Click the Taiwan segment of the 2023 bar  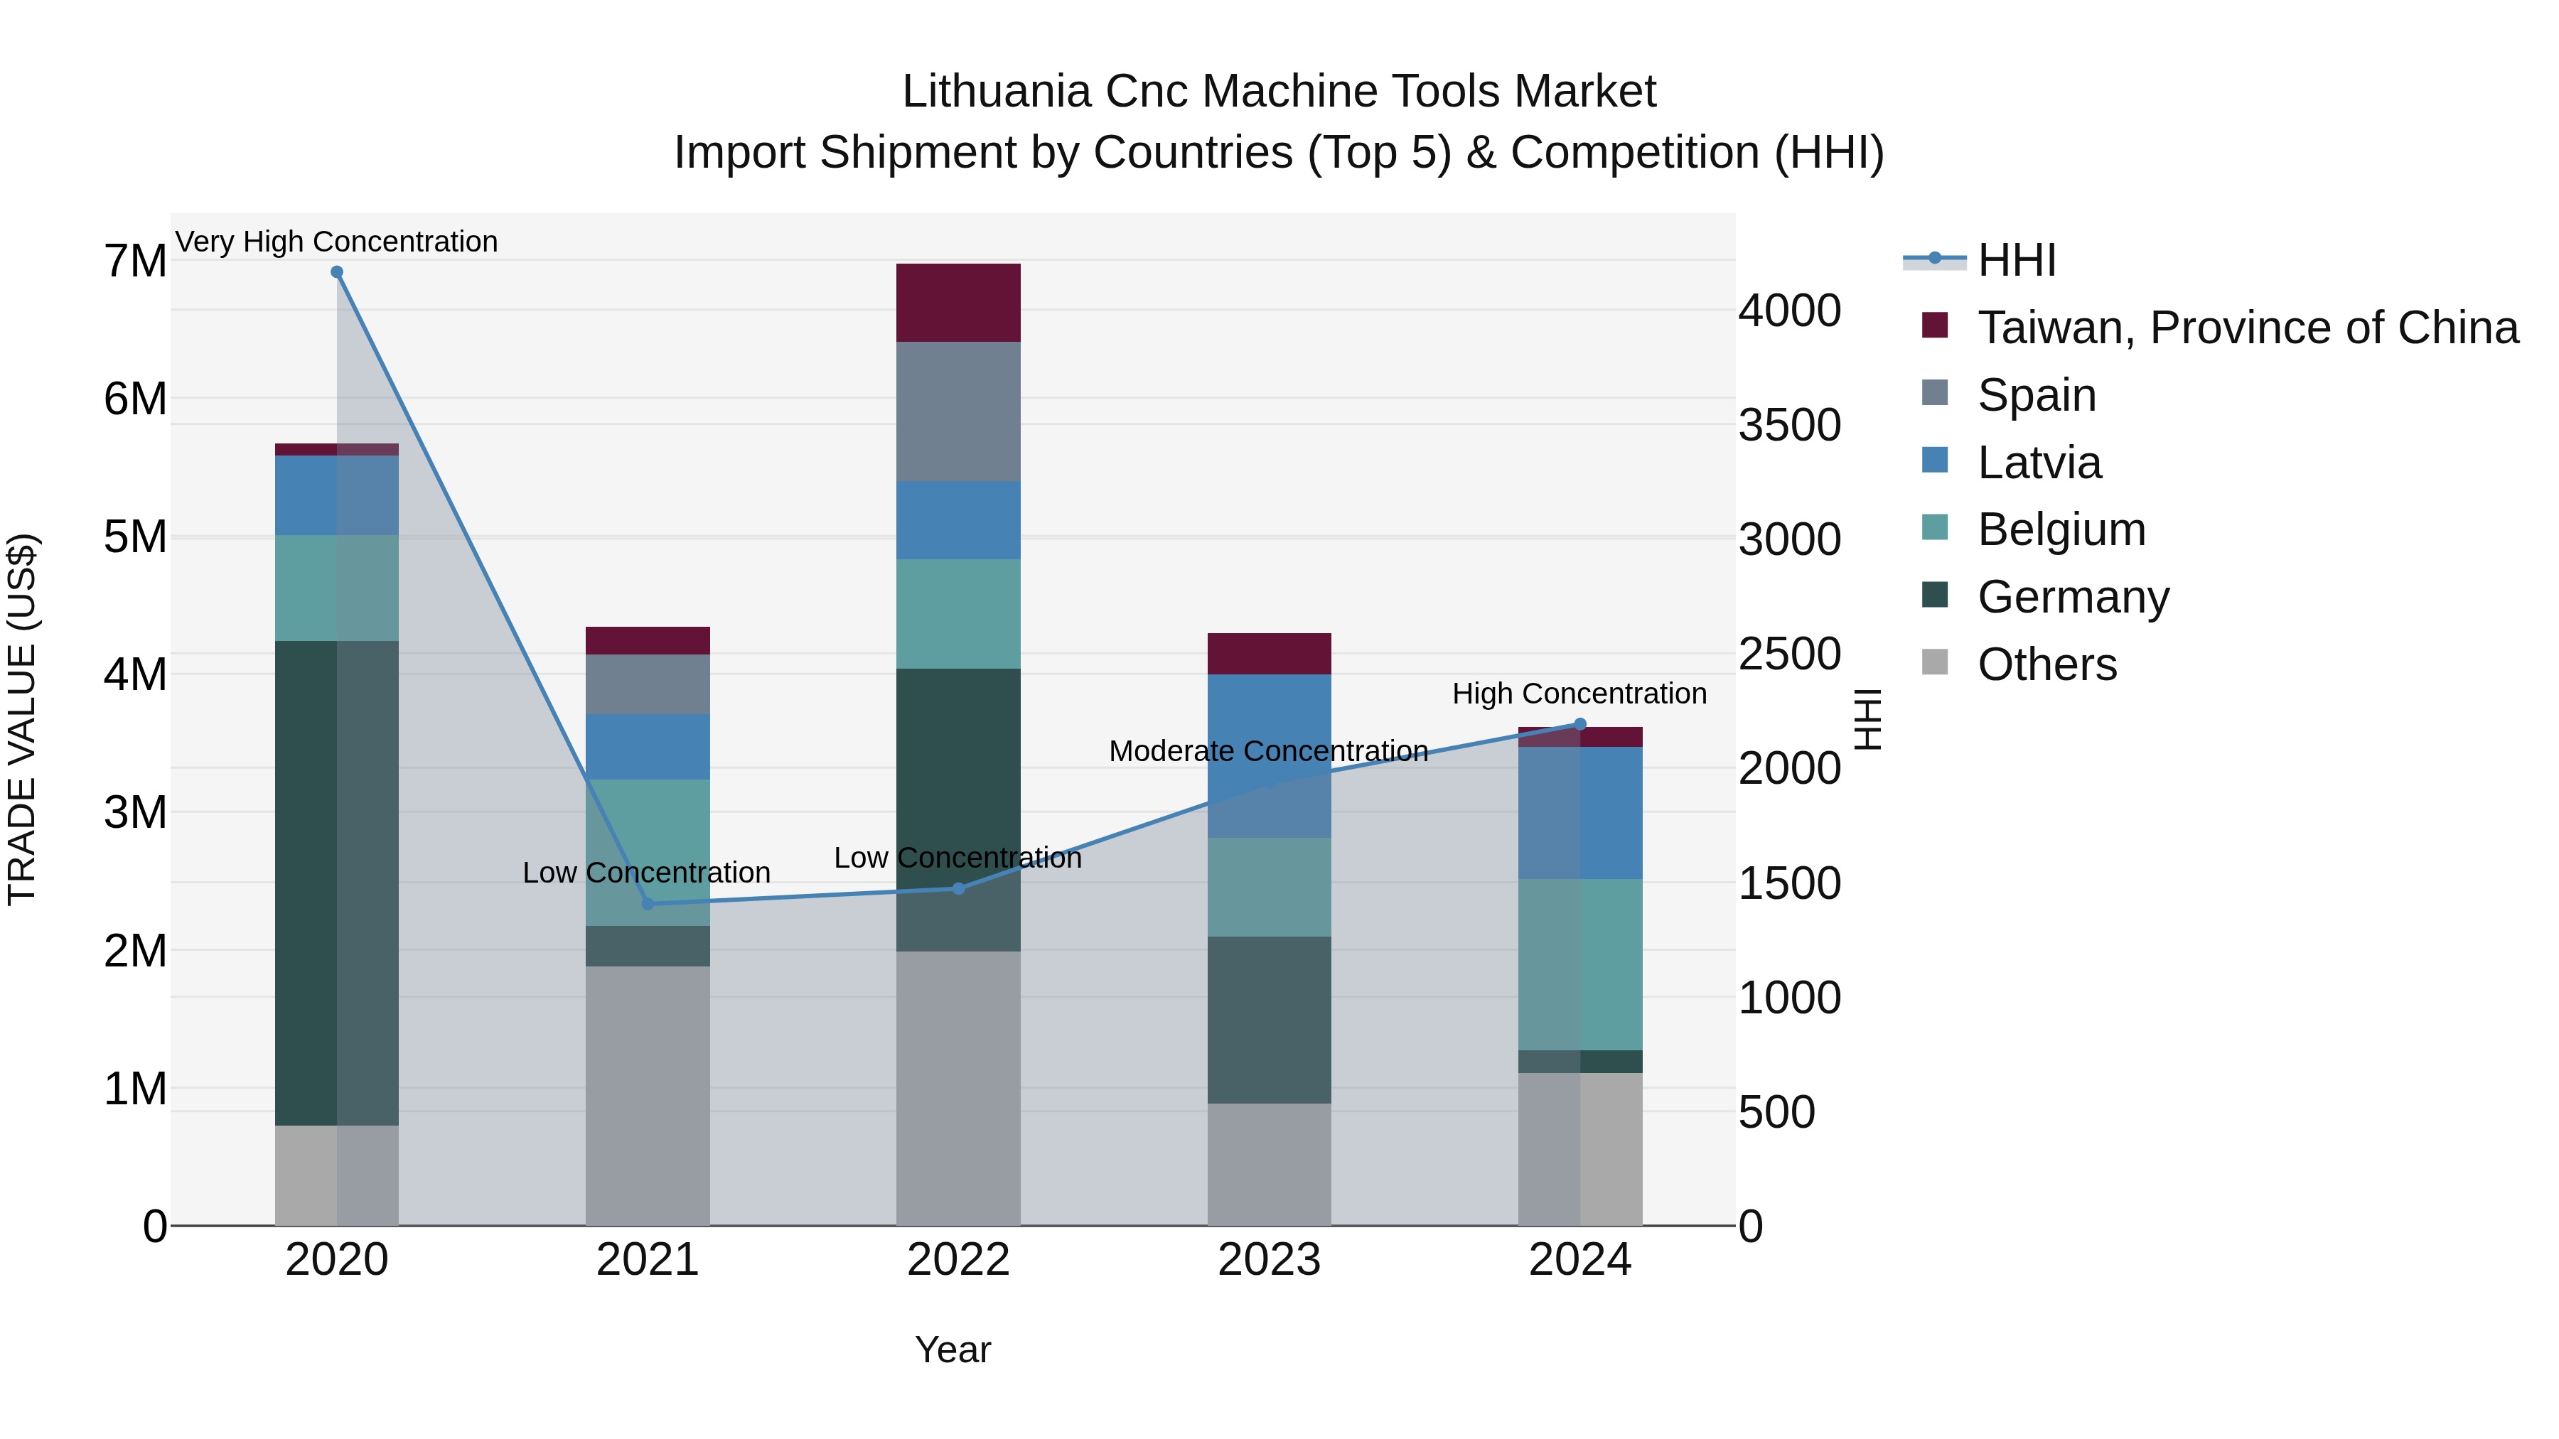[x=1270, y=654]
